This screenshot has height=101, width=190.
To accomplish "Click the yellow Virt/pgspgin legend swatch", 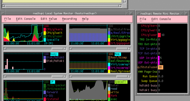I will click(x=109, y=40).
